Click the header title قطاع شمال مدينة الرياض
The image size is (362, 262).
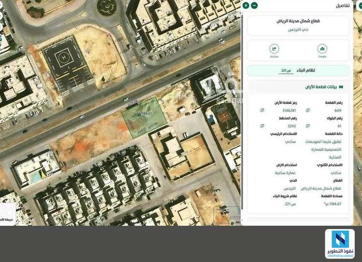[x=298, y=21]
